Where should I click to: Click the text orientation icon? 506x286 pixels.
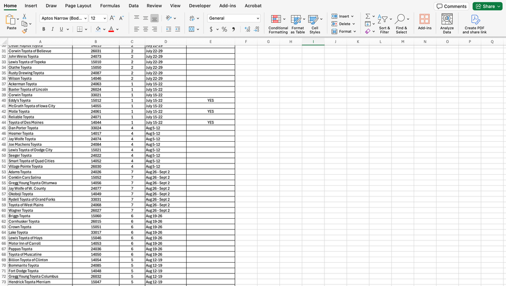click(x=168, y=18)
